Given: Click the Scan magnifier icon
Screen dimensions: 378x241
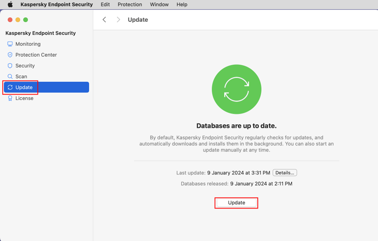Looking at the screenshot, I should [10, 76].
